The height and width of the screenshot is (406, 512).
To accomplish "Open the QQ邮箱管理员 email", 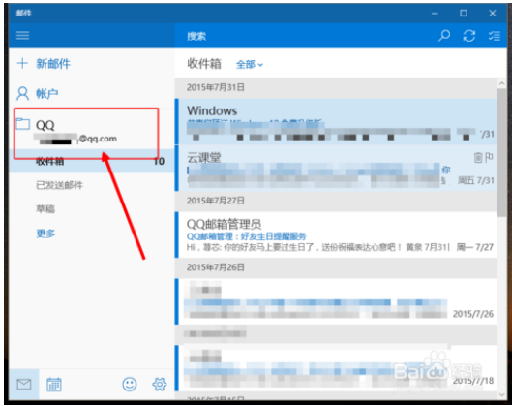I will click(x=336, y=234).
